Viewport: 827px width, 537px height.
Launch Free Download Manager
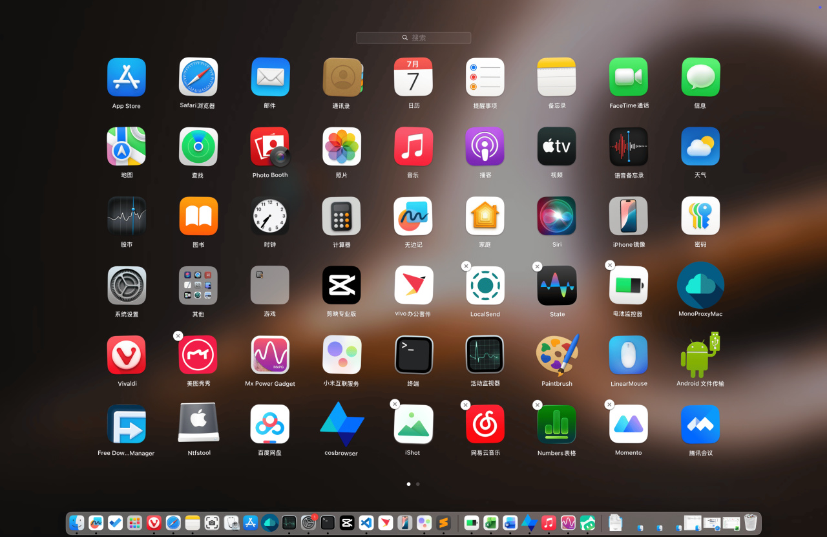click(127, 424)
